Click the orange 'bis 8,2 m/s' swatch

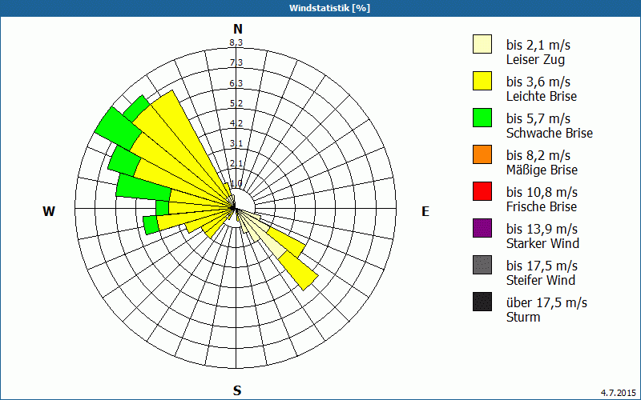point(482,154)
